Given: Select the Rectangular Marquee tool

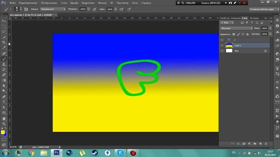Looking at the screenshot, I should [4, 26].
